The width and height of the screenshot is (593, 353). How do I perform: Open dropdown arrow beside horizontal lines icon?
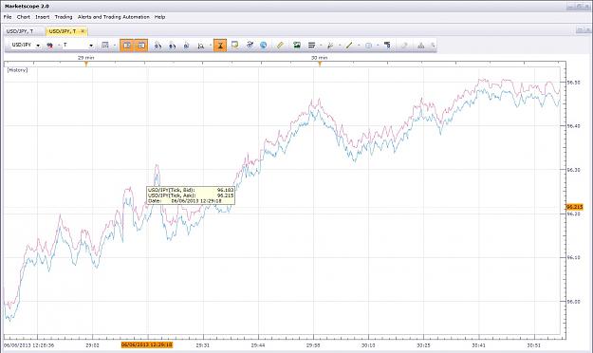321,46
